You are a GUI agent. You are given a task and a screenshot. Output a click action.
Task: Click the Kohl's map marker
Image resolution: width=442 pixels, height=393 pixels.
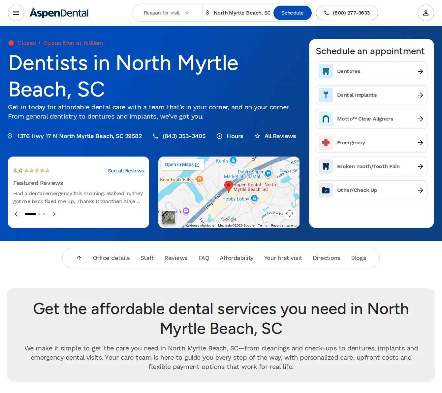[233, 161]
